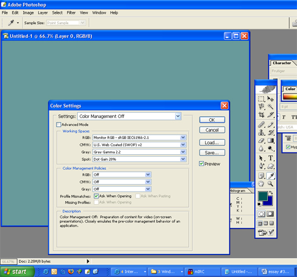Select the Character panel tab
297x277 pixels.
(282, 63)
